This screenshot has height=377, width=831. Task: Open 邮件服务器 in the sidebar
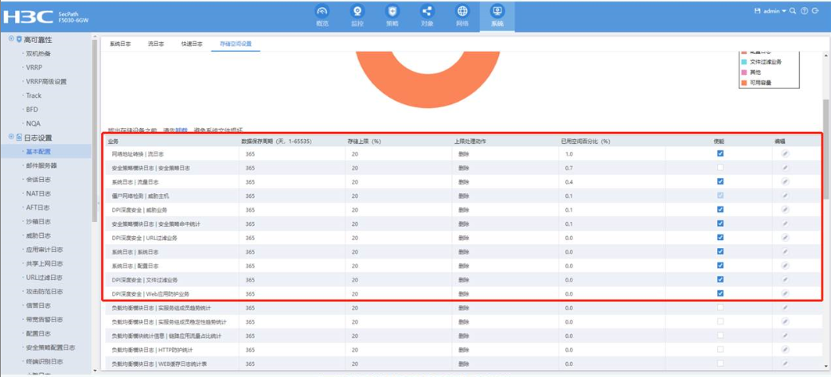[x=41, y=165]
